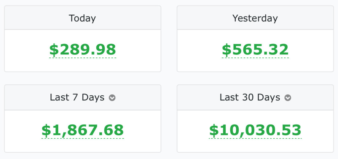Click the chevron icon beside Last 7 Days

coord(112,98)
